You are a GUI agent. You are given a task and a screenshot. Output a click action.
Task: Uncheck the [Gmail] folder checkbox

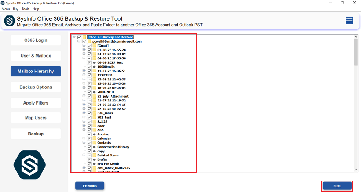coord(89,46)
